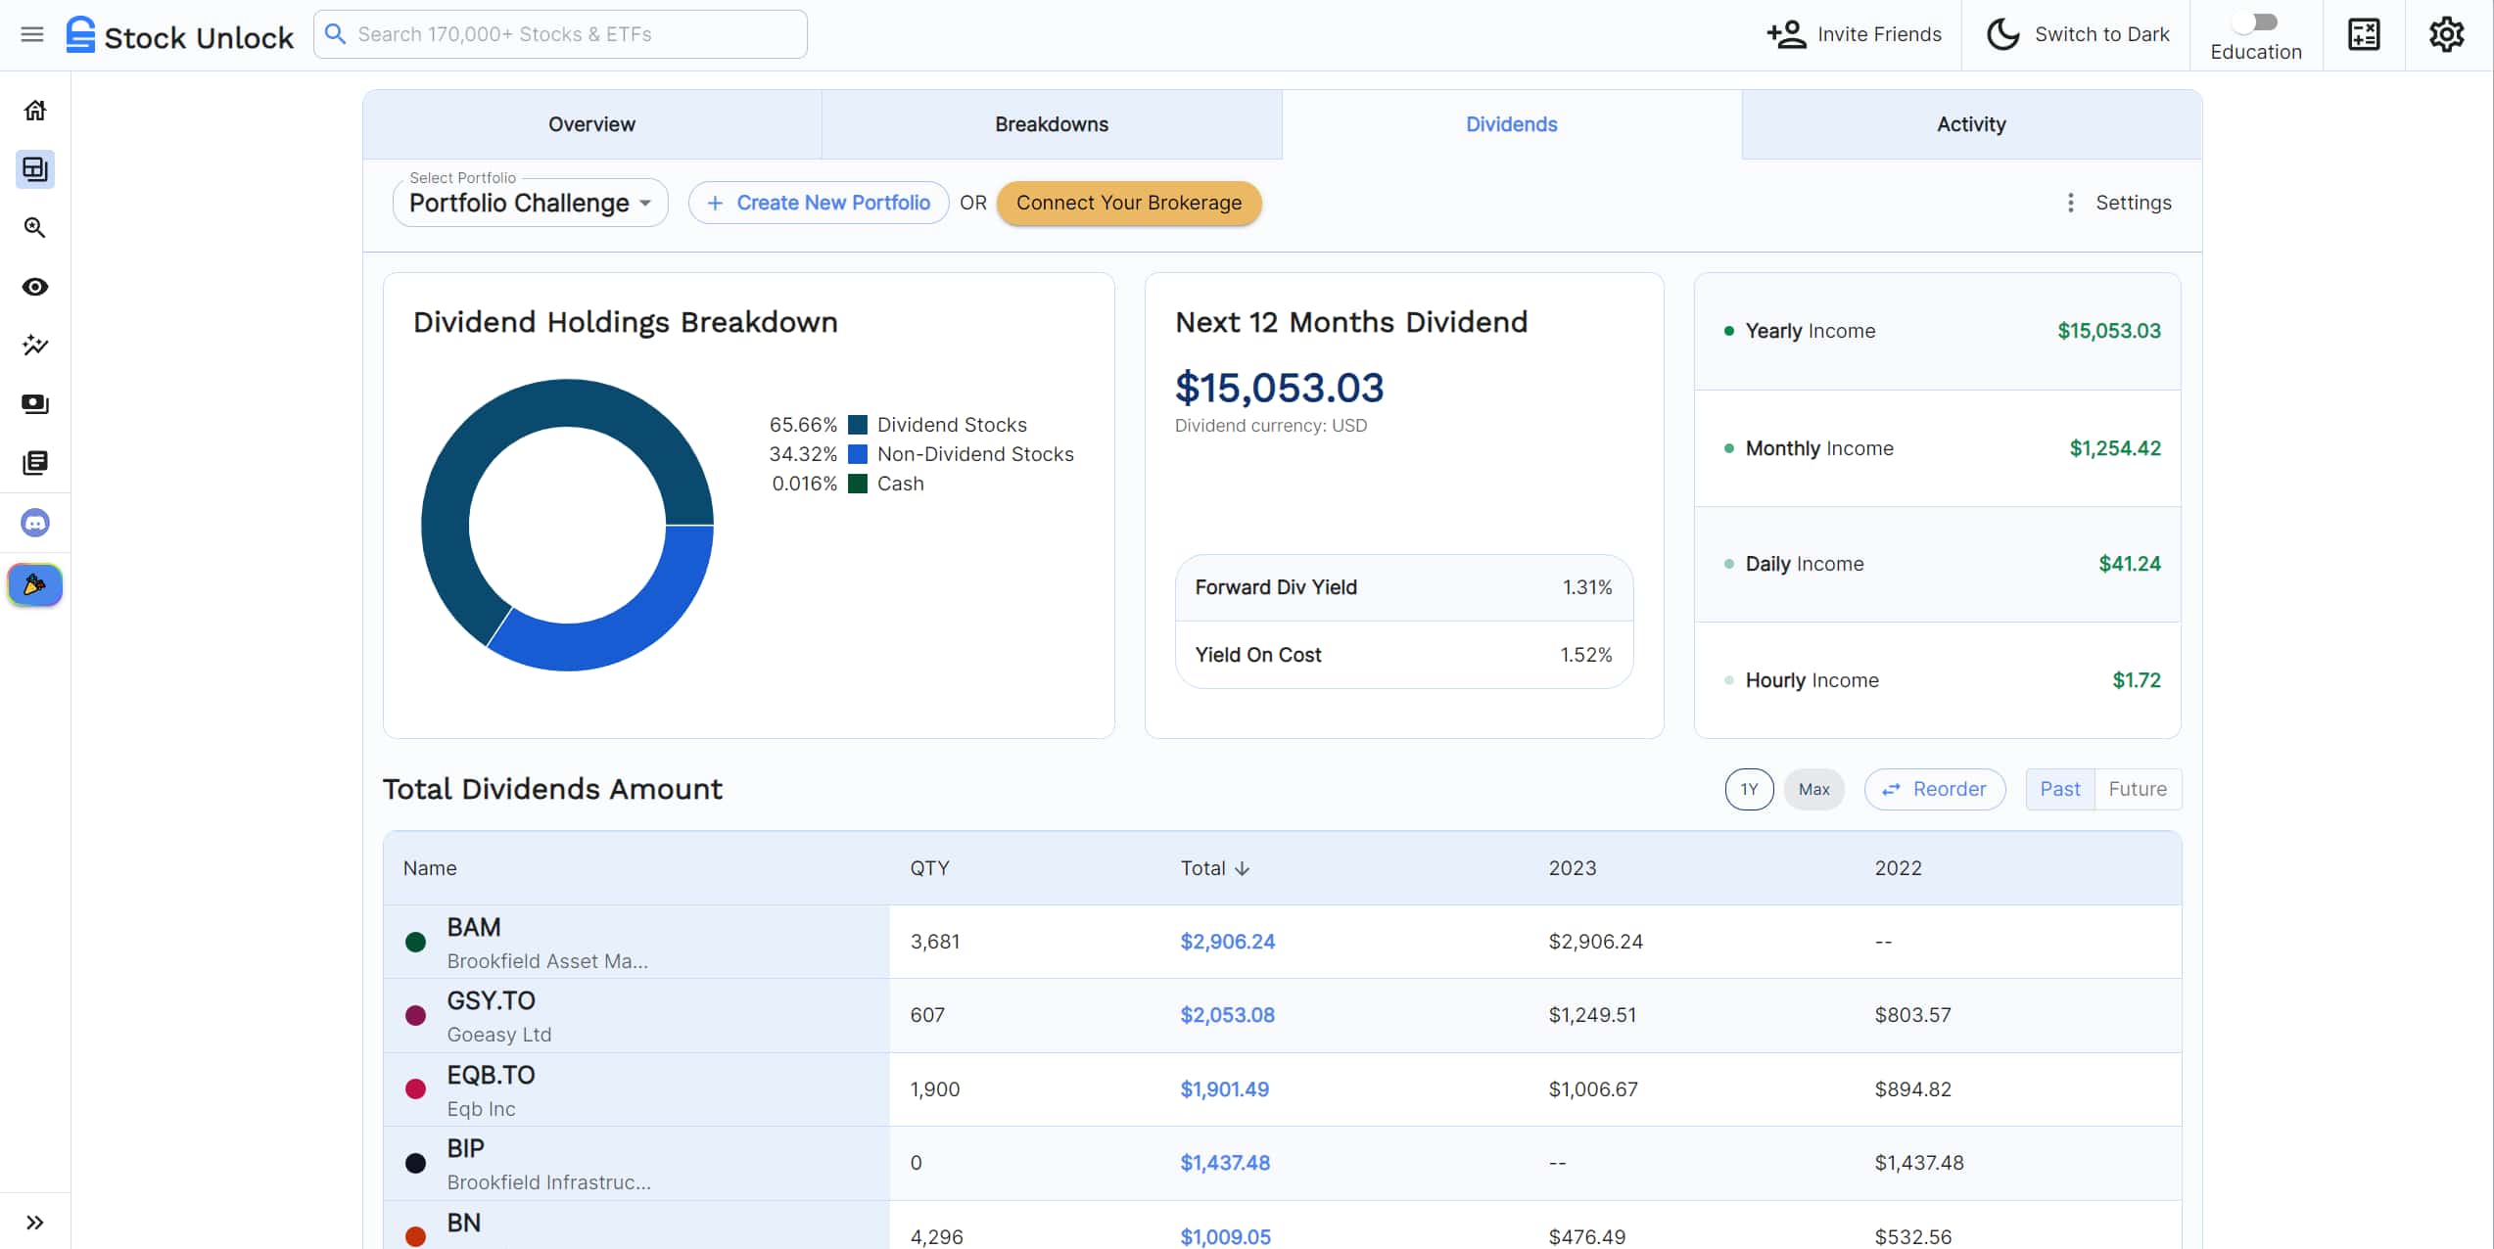
Task: Click the Cash legend swatch
Action: (x=858, y=484)
